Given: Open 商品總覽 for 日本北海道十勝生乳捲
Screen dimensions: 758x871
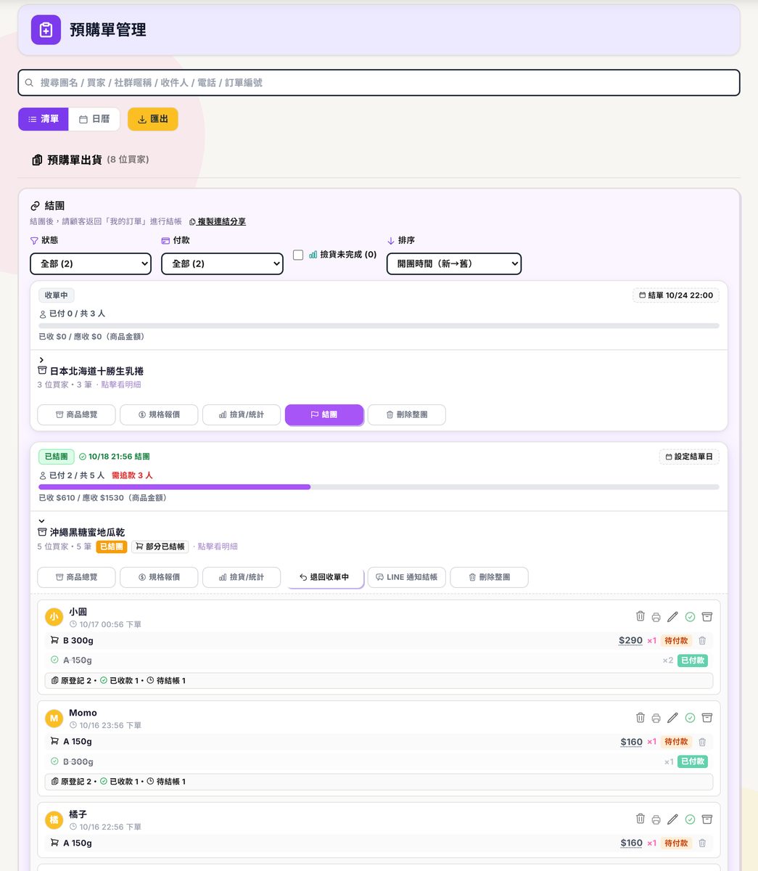Looking at the screenshot, I should [76, 414].
